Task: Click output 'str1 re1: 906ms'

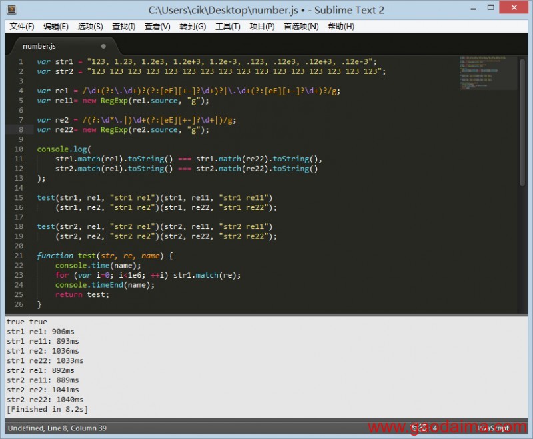Action: [41, 332]
